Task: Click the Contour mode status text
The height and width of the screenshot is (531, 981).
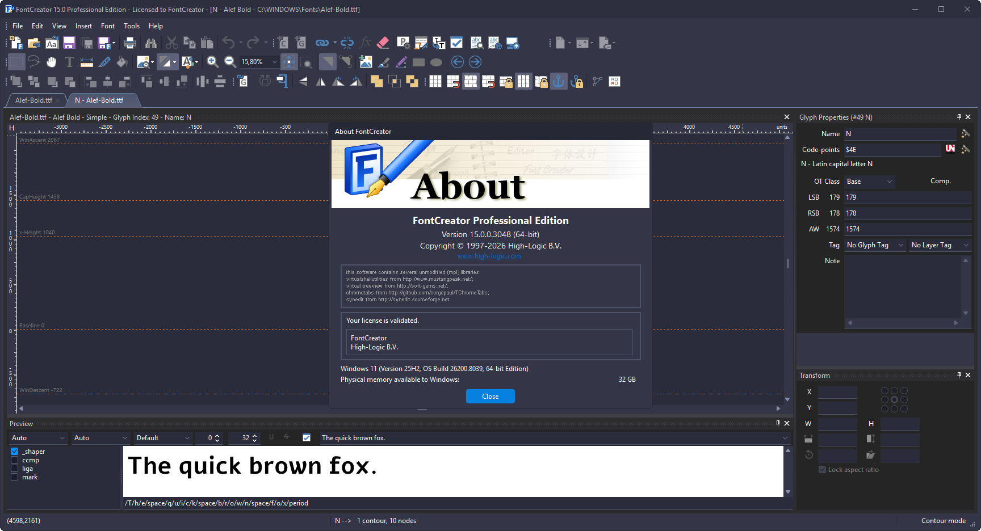Action: (943, 521)
